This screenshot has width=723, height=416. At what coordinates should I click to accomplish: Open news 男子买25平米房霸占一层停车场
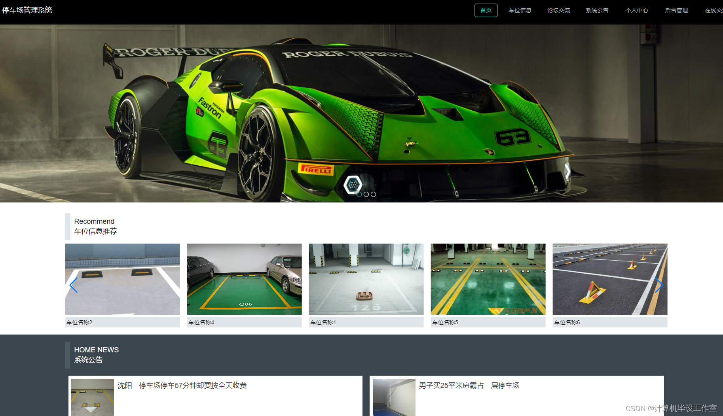tap(469, 385)
